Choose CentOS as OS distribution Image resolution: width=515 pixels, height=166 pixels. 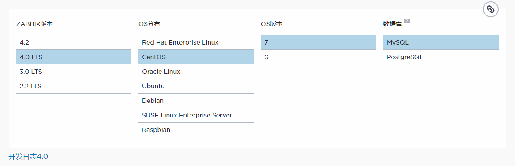click(x=196, y=57)
